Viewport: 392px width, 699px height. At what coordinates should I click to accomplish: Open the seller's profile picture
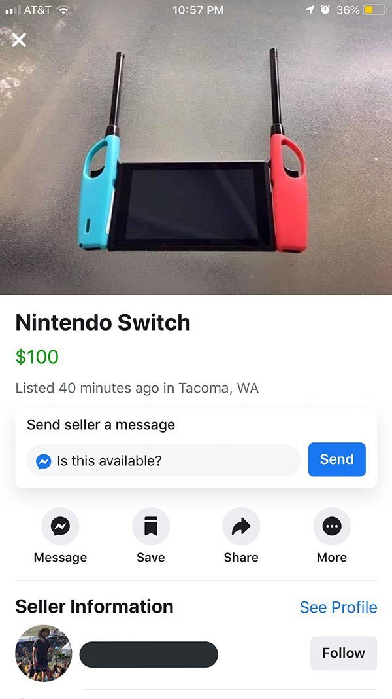coord(44,653)
